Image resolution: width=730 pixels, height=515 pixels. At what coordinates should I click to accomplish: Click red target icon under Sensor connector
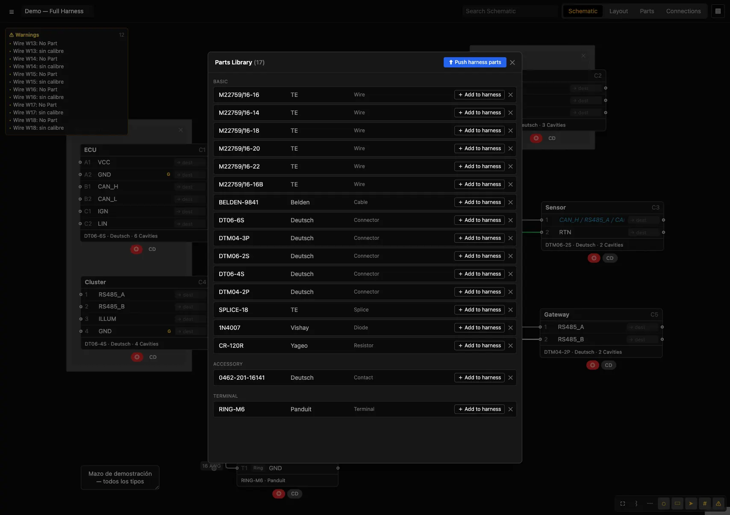click(x=594, y=258)
